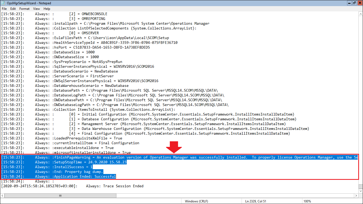Click ':LoadedPrerequisiteXmlFile = True' line
Image resolution: width=363 pixels, height=204 pixels.
62,138
